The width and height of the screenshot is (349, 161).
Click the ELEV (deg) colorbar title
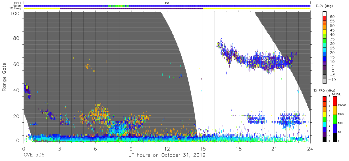[x=324, y=6]
